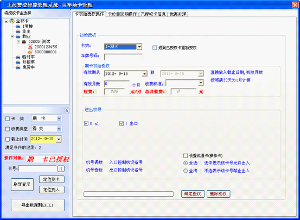
Task: Select the 临时车 tree label
Action: pyautogui.click(x=28, y=57)
